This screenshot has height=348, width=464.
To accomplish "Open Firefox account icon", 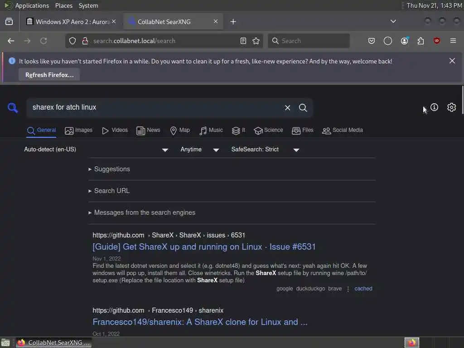I will point(404,41).
